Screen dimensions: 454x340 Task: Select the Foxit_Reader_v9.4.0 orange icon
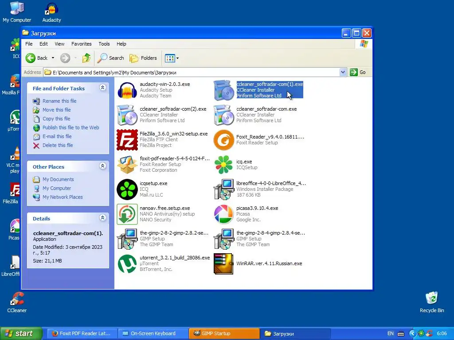point(223,140)
